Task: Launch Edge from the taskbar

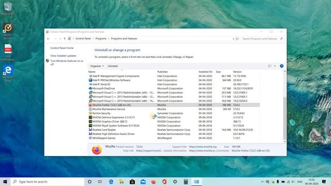Action: tap(111, 181)
